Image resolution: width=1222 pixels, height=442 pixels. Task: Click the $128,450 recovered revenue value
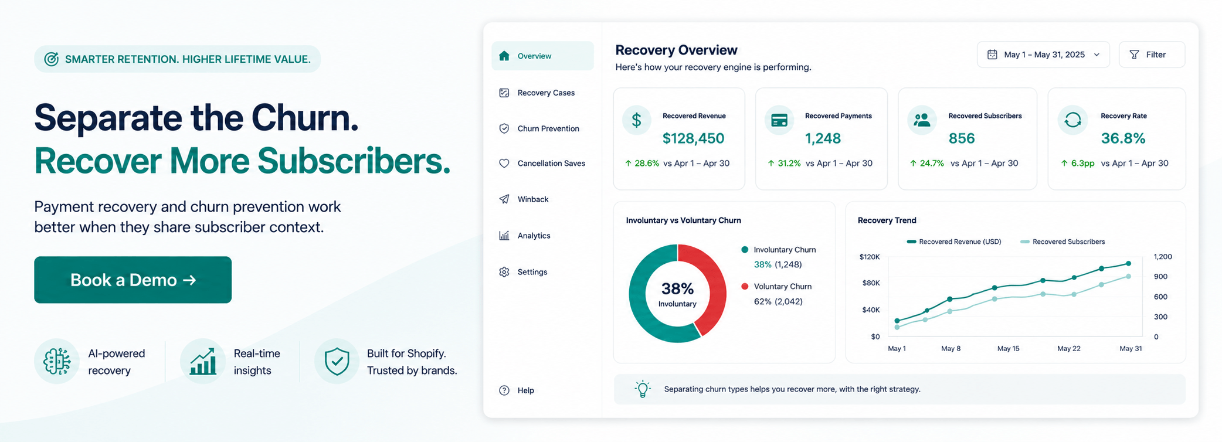click(x=693, y=138)
